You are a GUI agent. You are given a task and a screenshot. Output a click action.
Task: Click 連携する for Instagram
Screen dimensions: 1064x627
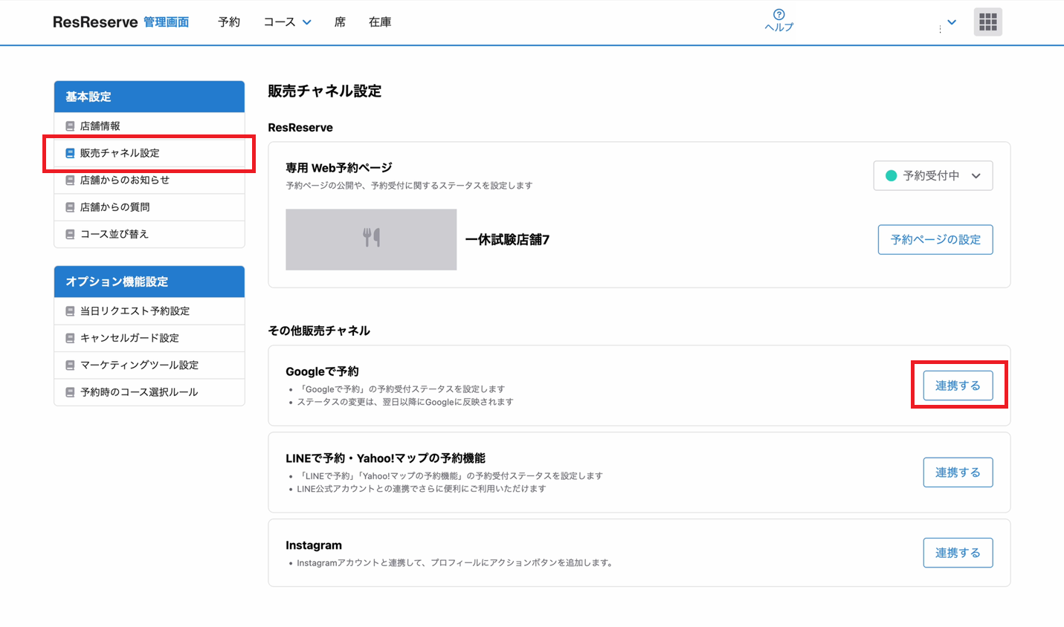(958, 553)
